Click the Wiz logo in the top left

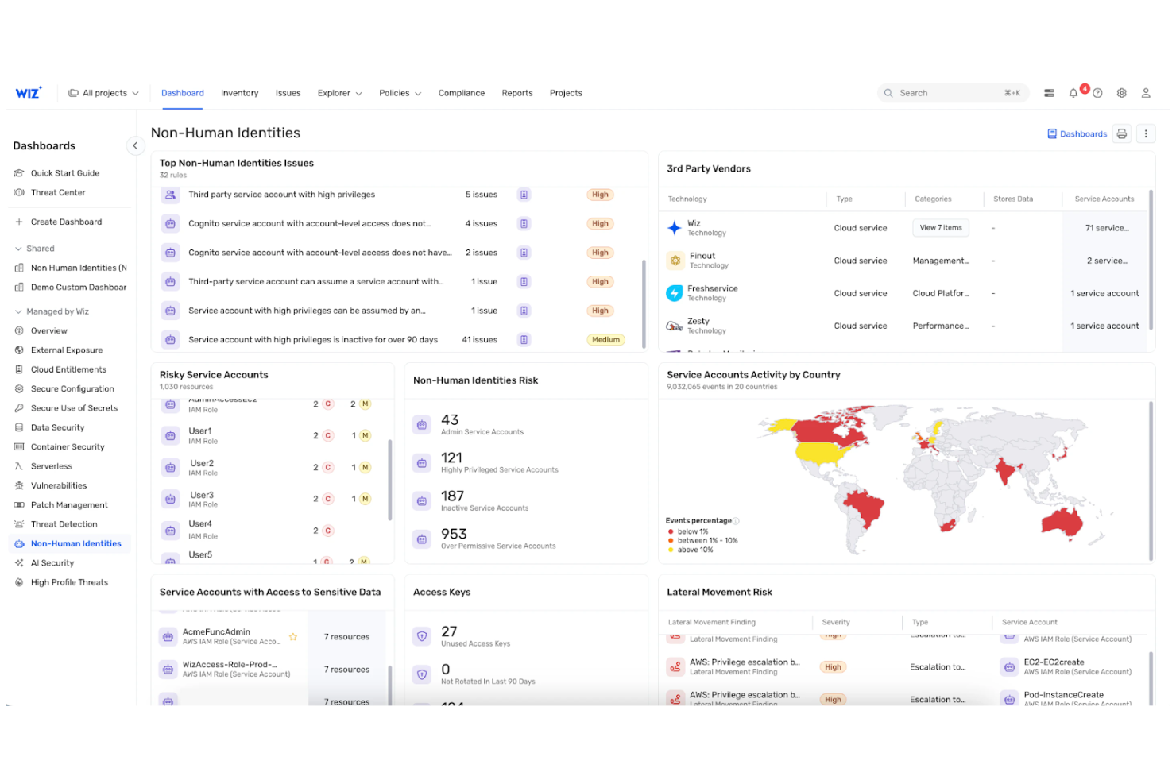pos(29,92)
